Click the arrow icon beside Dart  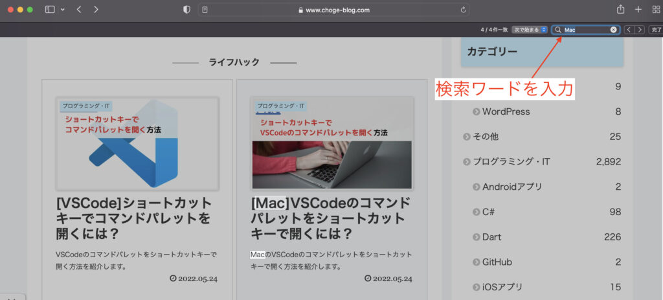tap(477, 237)
